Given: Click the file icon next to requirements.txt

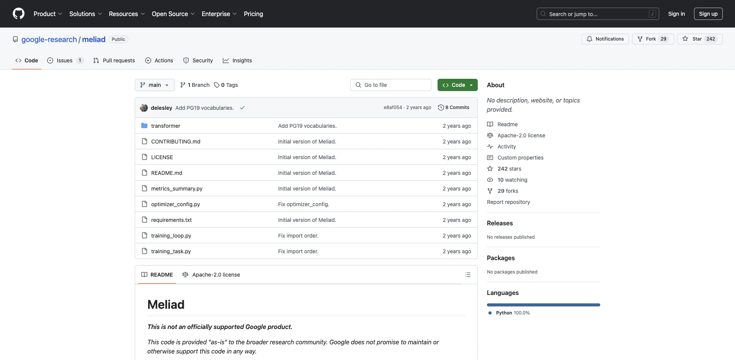Looking at the screenshot, I should pos(144,220).
